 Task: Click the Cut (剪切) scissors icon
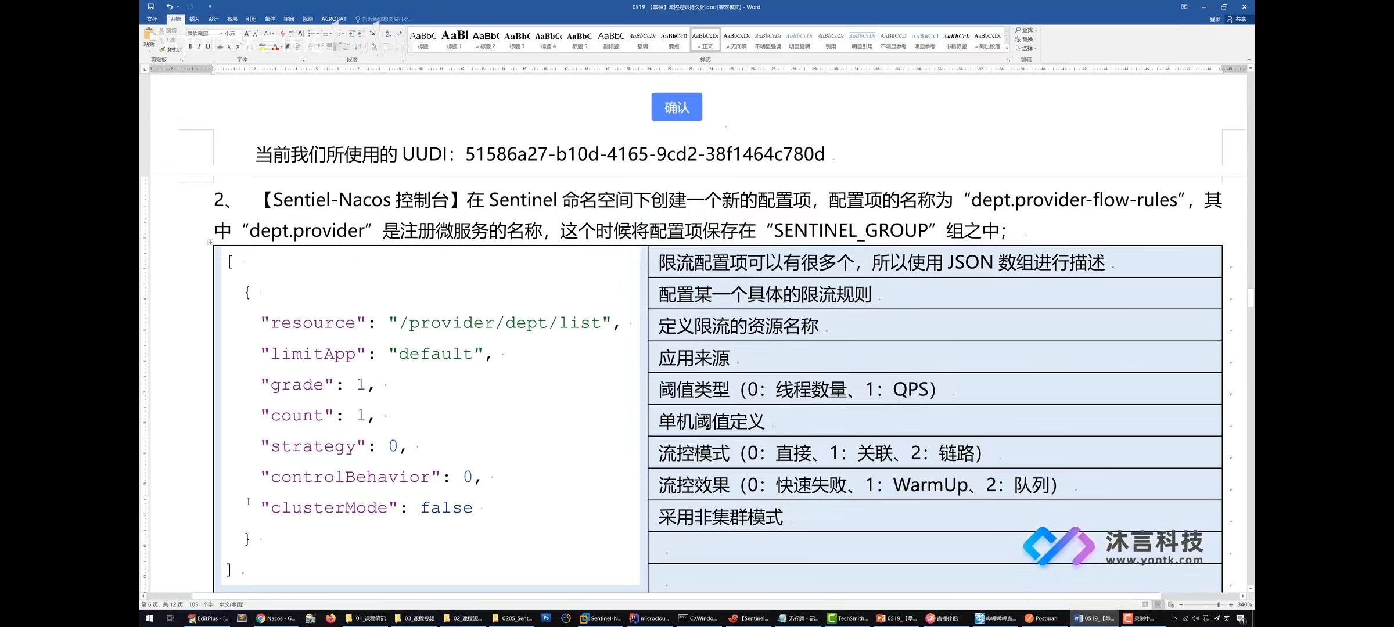pyautogui.click(x=161, y=31)
